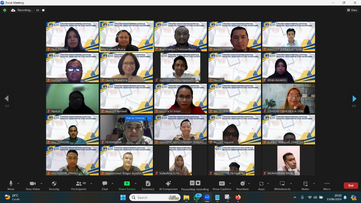Open the Security shield options
Screen dimensions: 361x203
click(54, 185)
